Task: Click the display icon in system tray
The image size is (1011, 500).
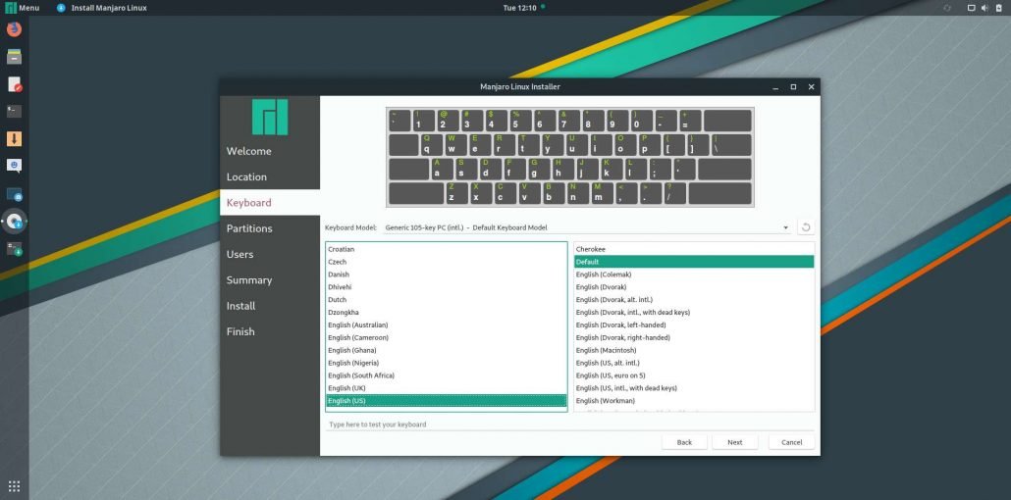Action: point(971,8)
